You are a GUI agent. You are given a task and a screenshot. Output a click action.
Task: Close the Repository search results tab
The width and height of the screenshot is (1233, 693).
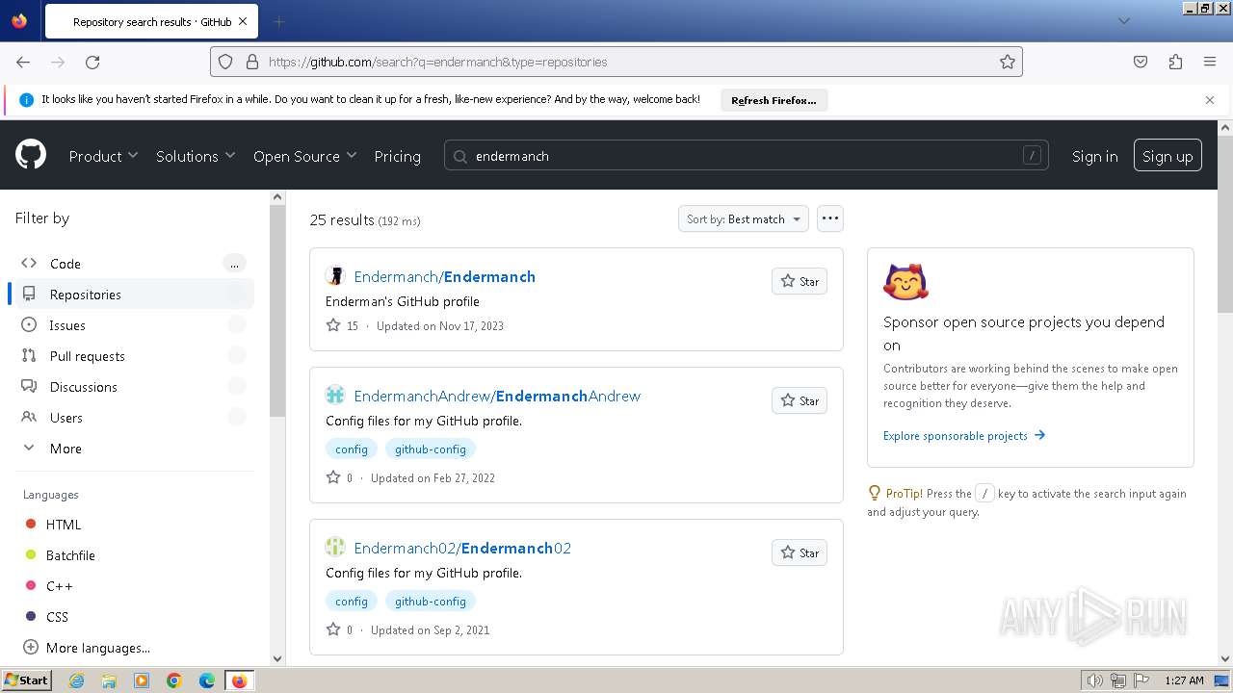click(242, 21)
